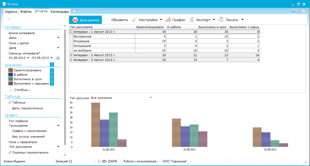Click the Печать printer icon
This screenshot has height=166, width=310.
[x=221, y=20]
